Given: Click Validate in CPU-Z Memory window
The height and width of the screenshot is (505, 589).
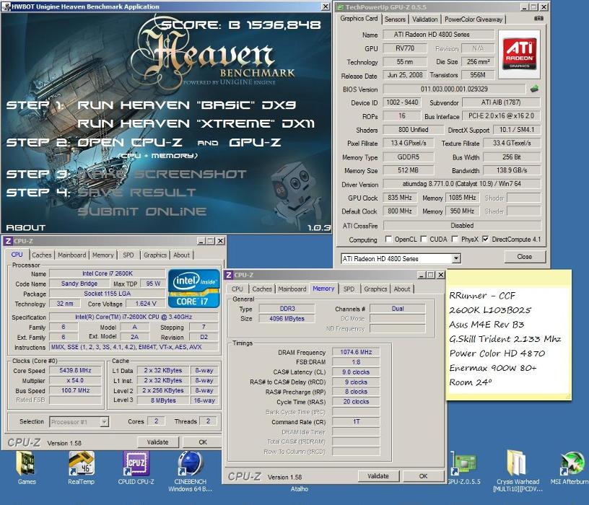Looking at the screenshot, I should pos(378,476).
